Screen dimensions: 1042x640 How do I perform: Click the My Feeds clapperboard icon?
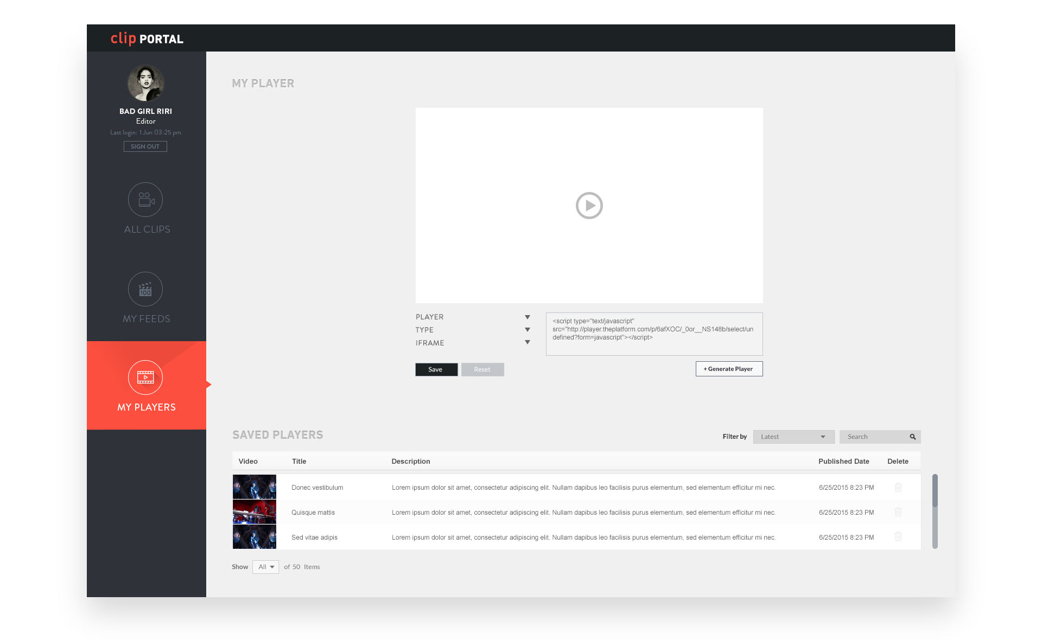click(x=145, y=289)
